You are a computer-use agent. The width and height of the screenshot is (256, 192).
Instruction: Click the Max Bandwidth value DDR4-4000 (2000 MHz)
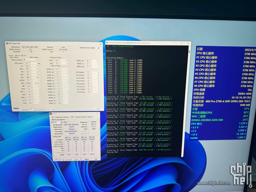coord(71,125)
